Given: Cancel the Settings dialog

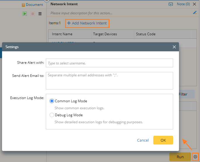Looking at the screenshot, I should [143, 140].
